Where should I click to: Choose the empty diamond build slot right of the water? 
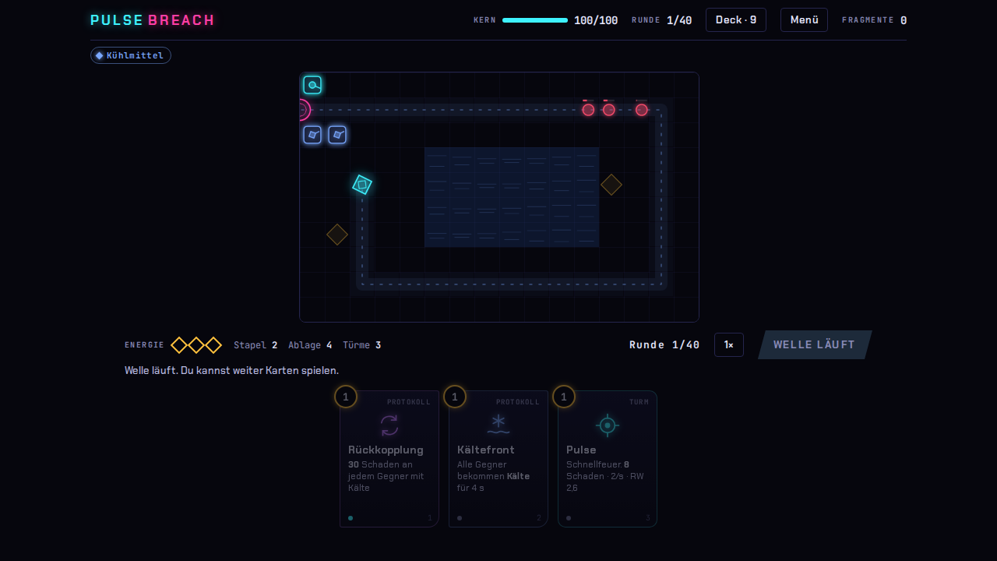point(611,185)
